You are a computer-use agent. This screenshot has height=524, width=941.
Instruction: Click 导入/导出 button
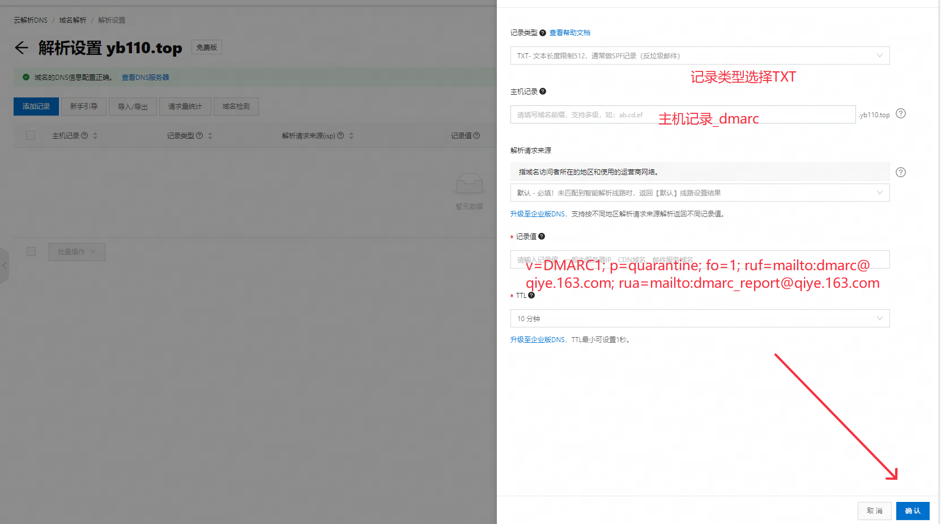(x=133, y=106)
